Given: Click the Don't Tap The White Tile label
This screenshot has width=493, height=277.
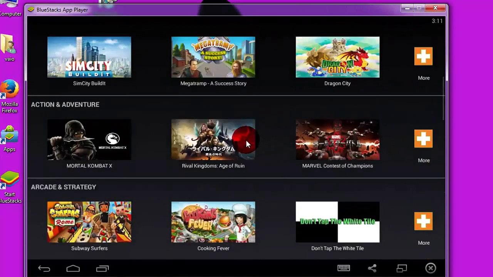Looking at the screenshot, I should [x=337, y=248].
